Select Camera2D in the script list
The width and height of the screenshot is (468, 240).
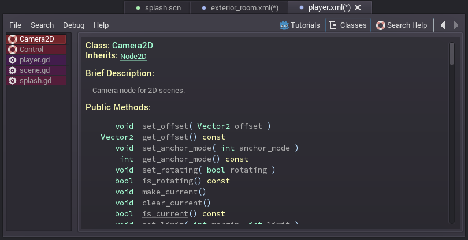tap(37, 39)
